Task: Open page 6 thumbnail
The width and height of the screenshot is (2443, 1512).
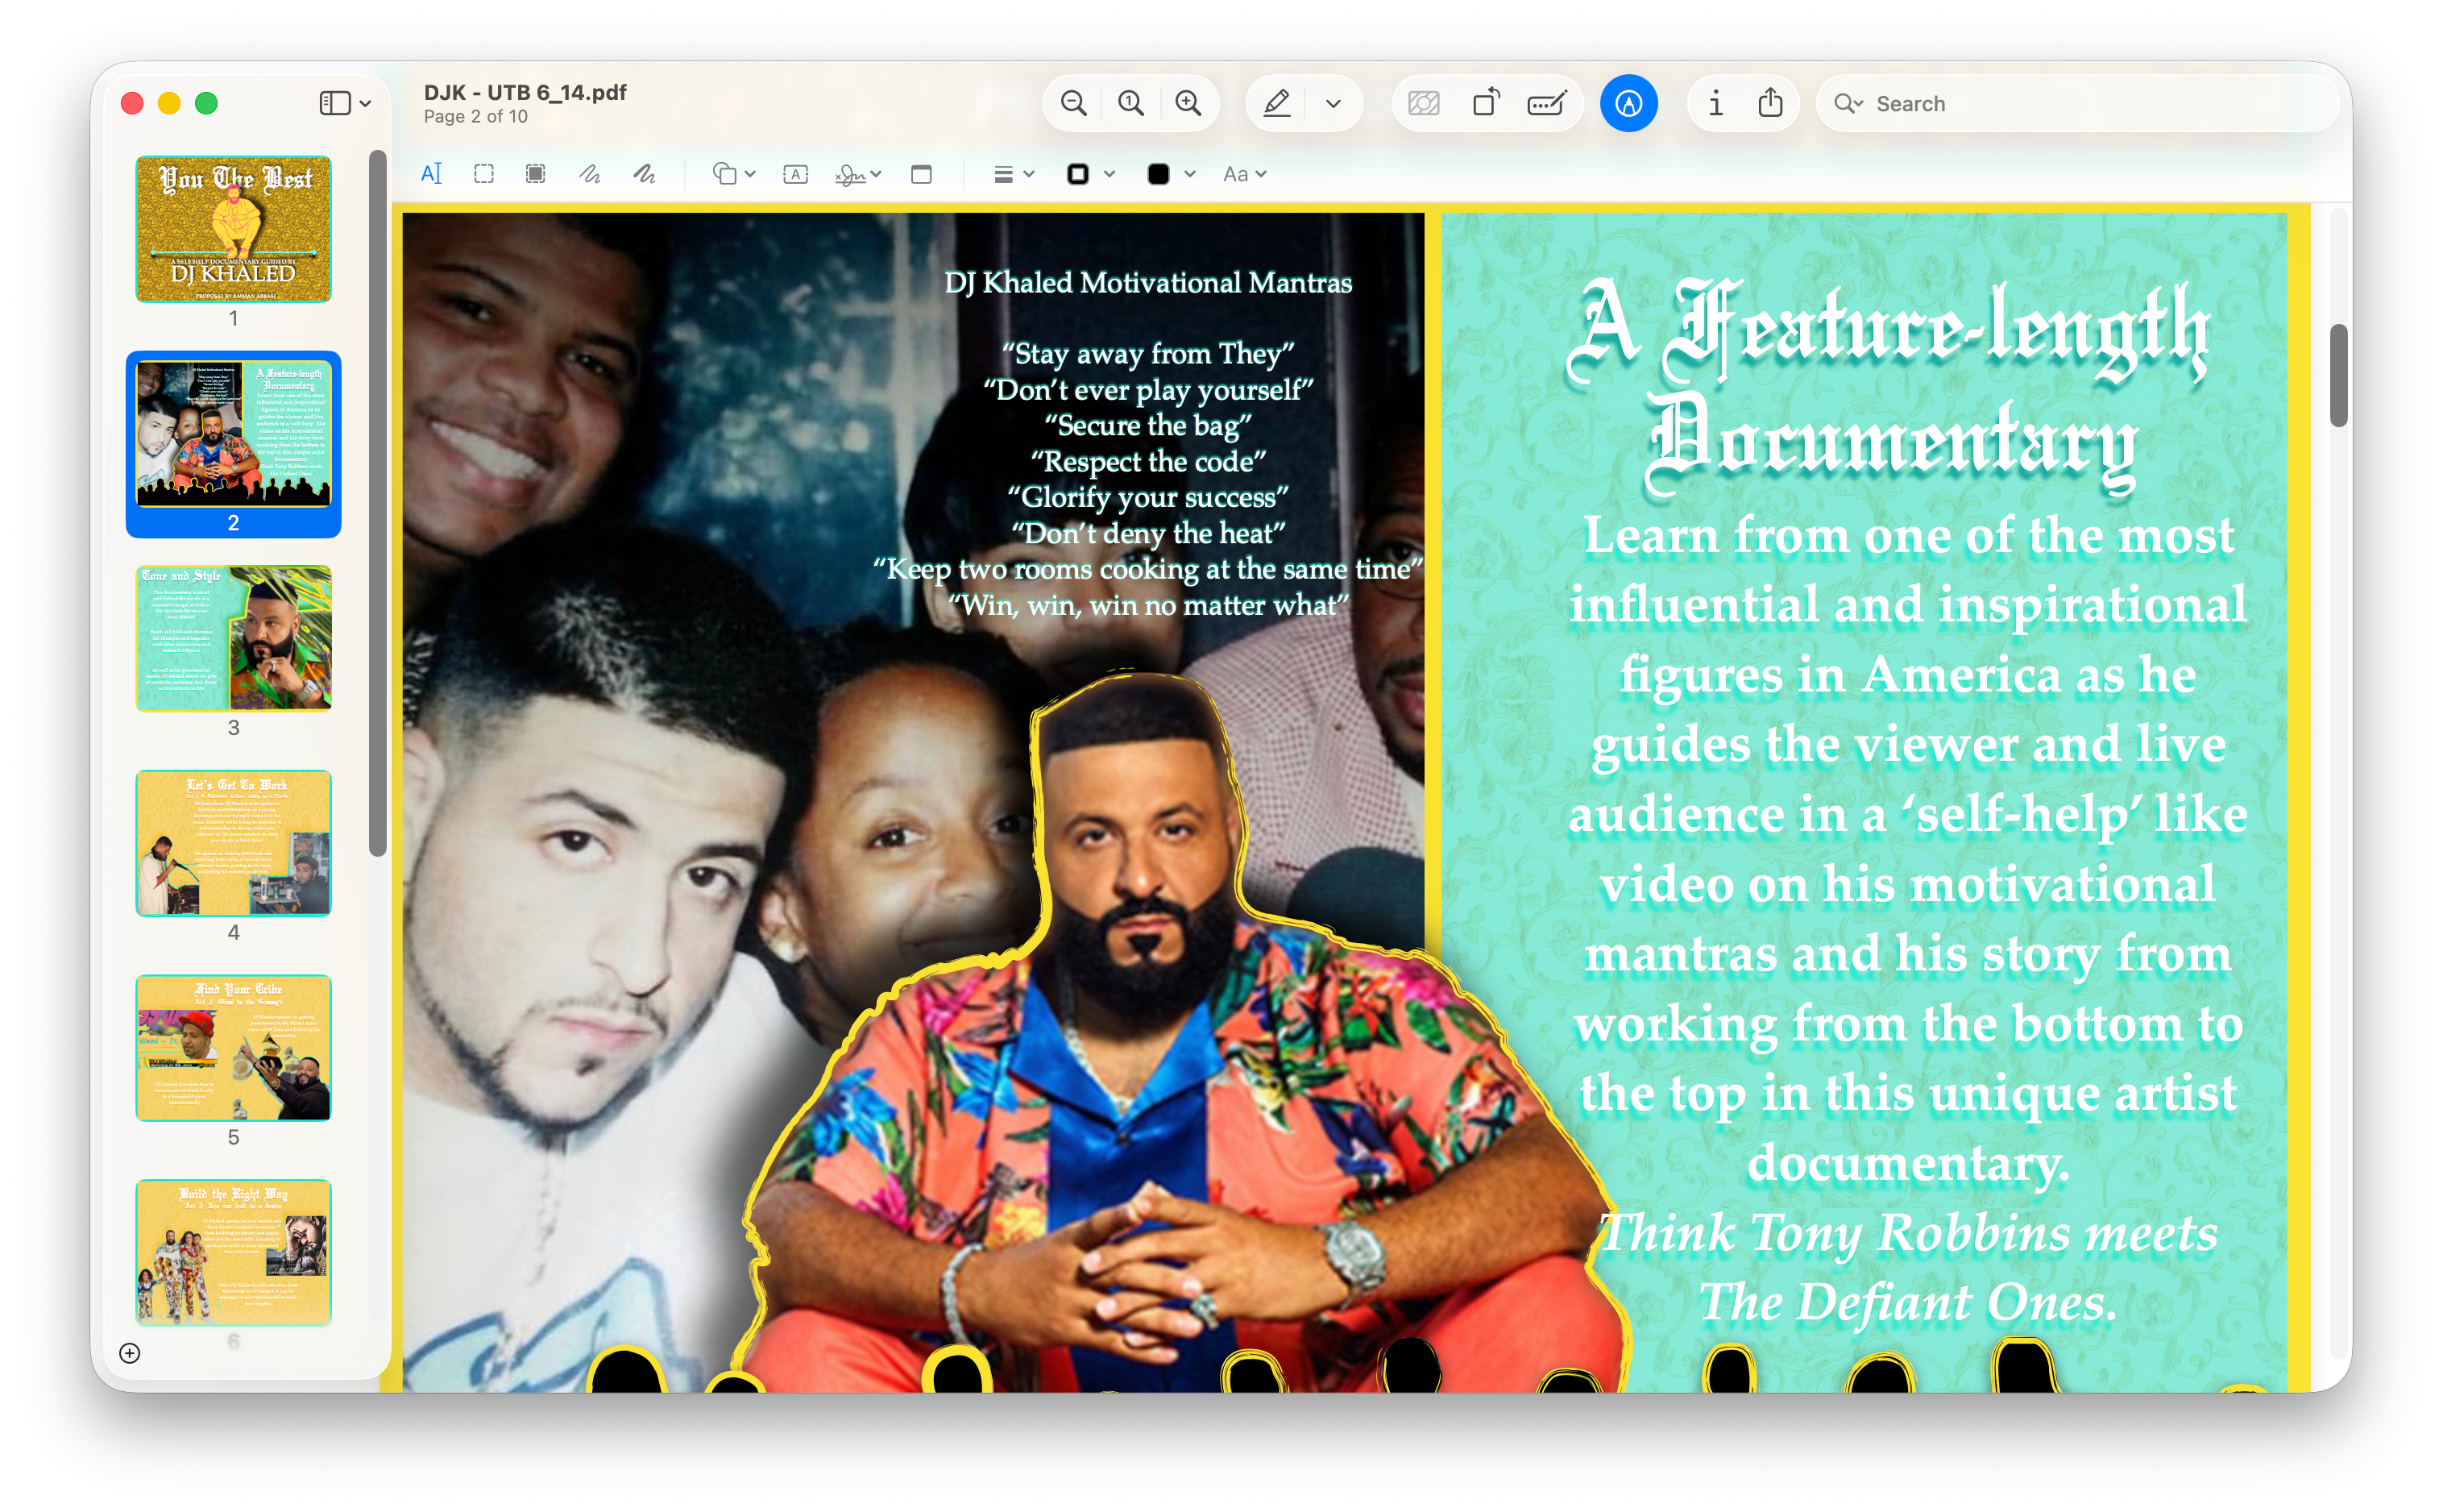Action: click(234, 1252)
